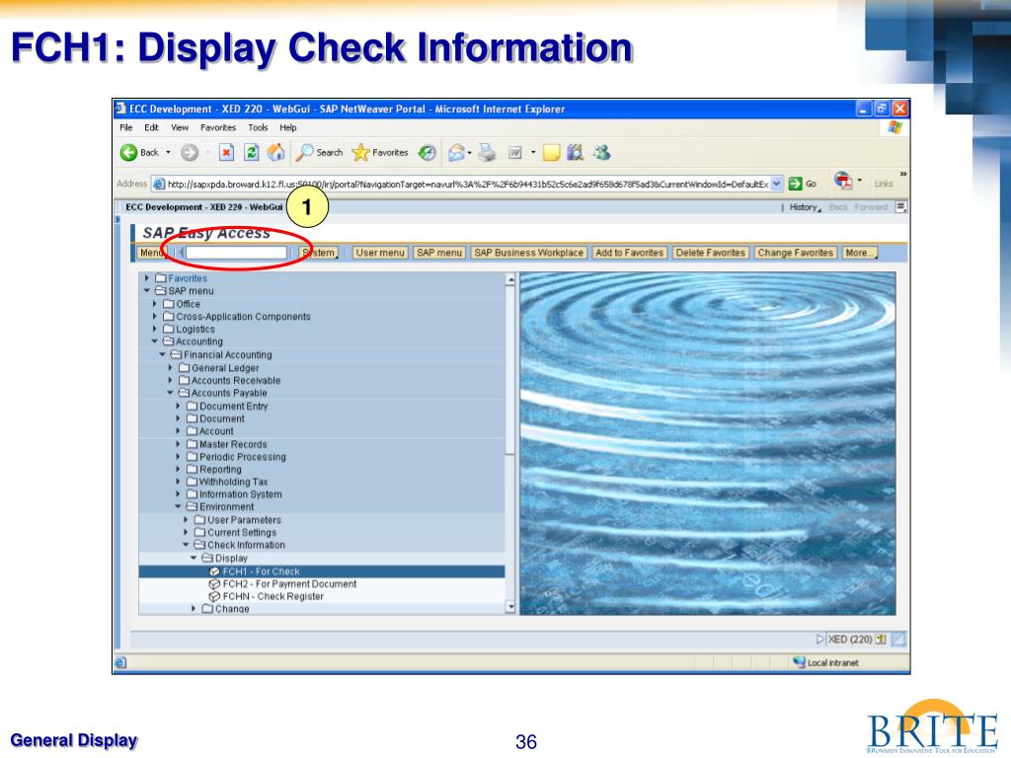Click the User menu button
Screen dimensions: 1011x758
tap(380, 253)
